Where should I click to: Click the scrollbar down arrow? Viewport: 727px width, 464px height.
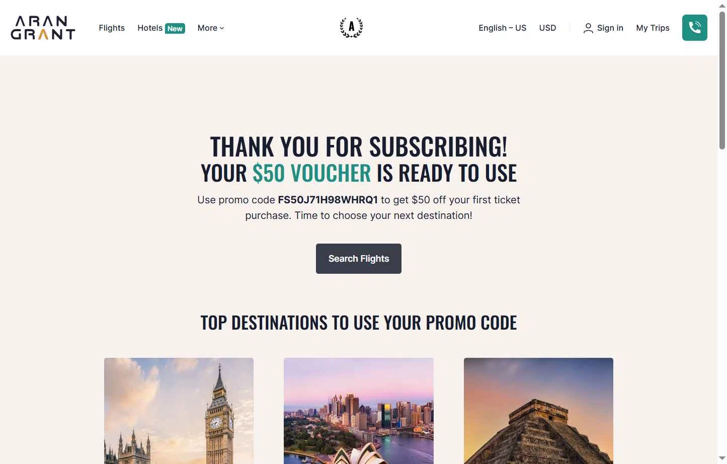(722, 459)
